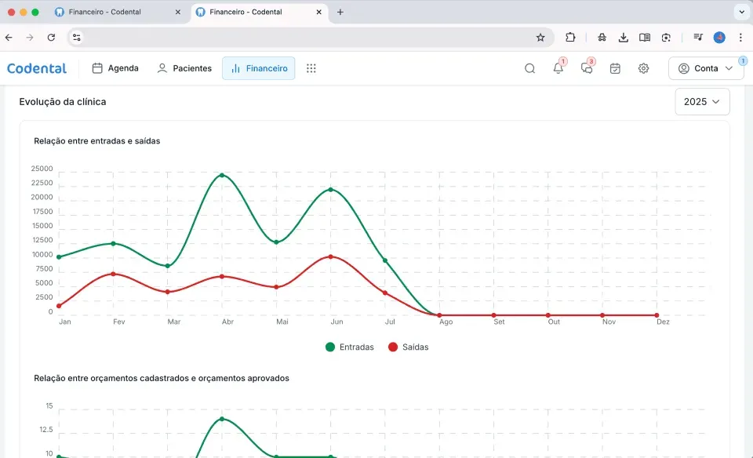Open the Pacientes menu
Screen dimensions: 753x458
[184, 69]
